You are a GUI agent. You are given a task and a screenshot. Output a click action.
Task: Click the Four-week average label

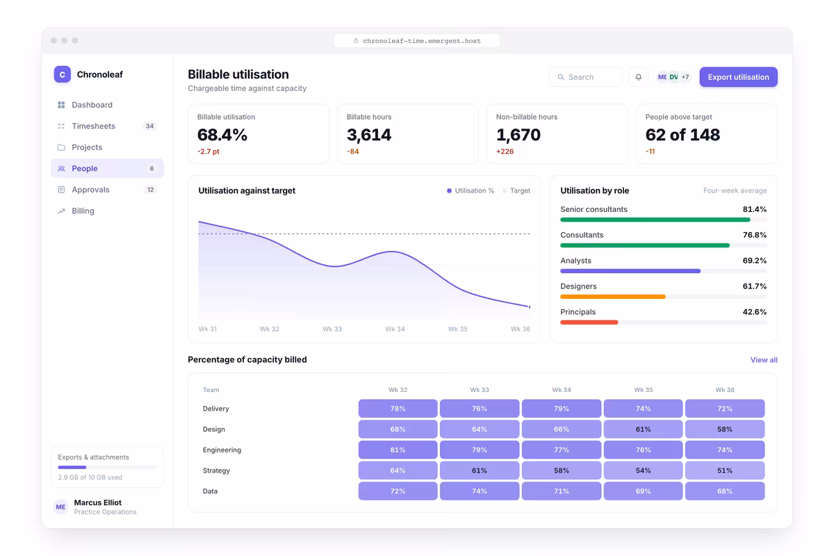735,190
